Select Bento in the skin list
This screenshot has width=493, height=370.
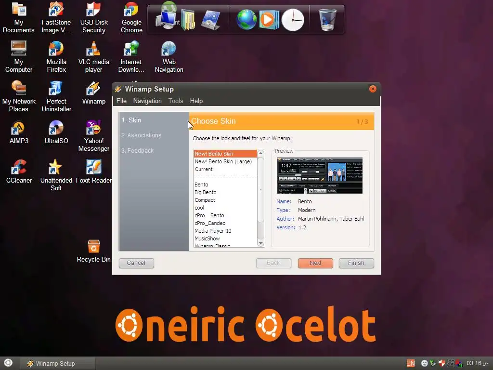pos(225,185)
